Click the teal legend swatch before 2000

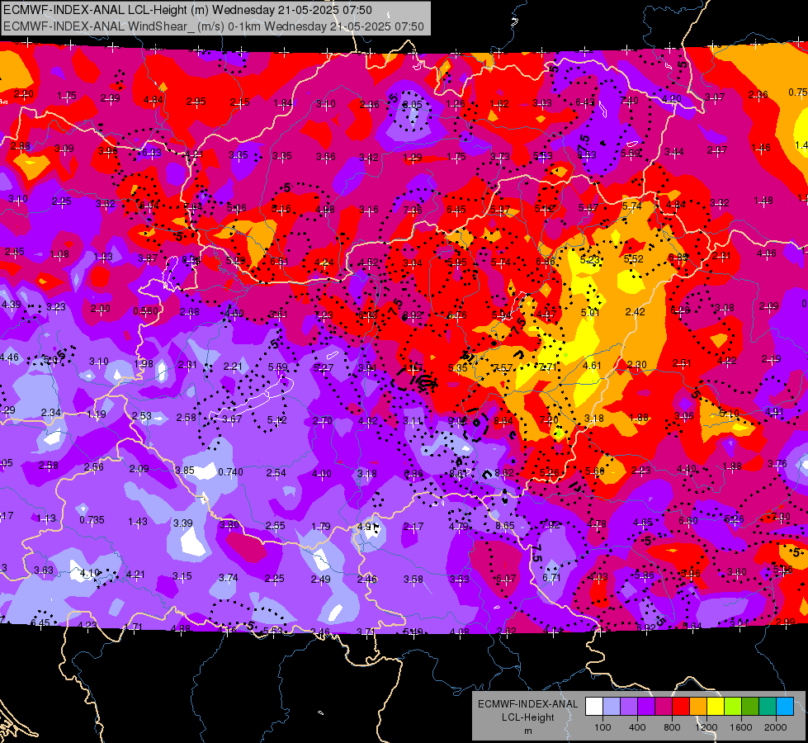pyautogui.click(x=768, y=707)
